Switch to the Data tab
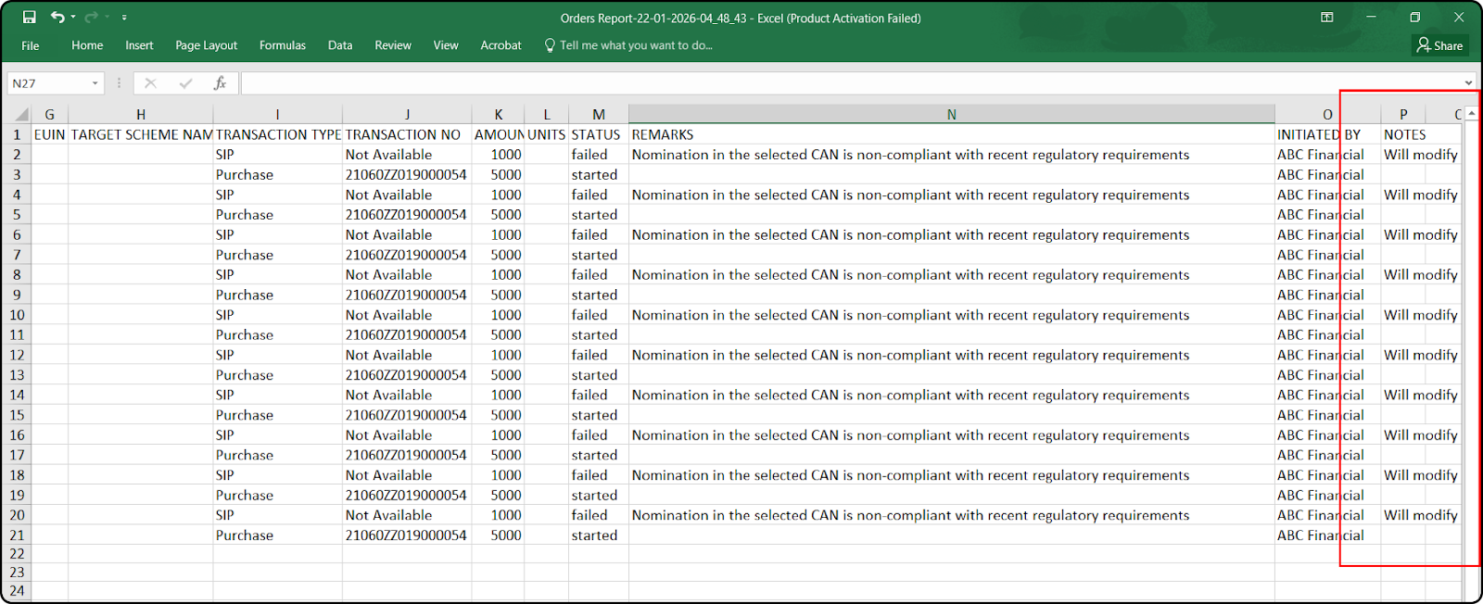The height and width of the screenshot is (604, 1483). (340, 45)
